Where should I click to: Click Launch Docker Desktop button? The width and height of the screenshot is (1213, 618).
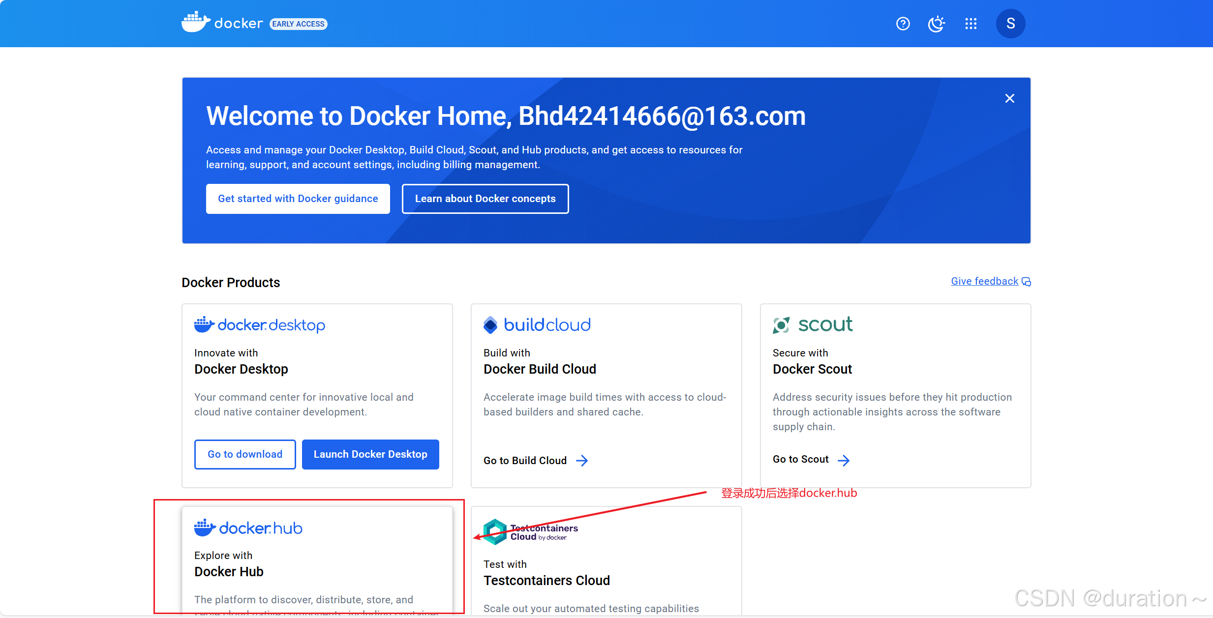coord(370,454)
